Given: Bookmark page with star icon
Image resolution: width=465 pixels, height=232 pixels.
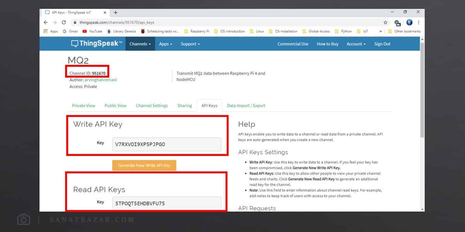Looking at the screenshot, I should tap(385, 22).
